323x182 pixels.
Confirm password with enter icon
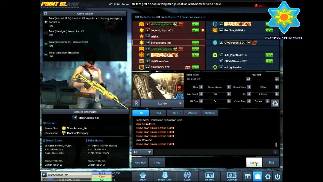tap(277, 79)
